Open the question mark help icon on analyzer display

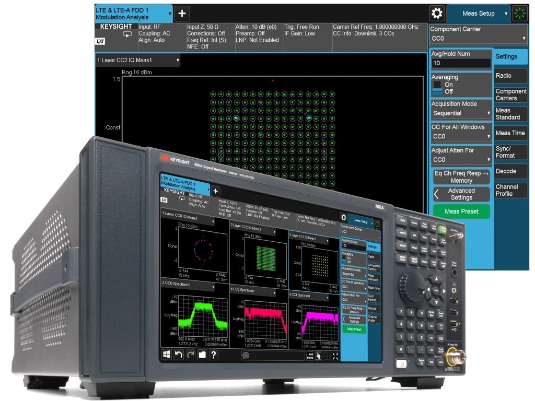[214, 355]
